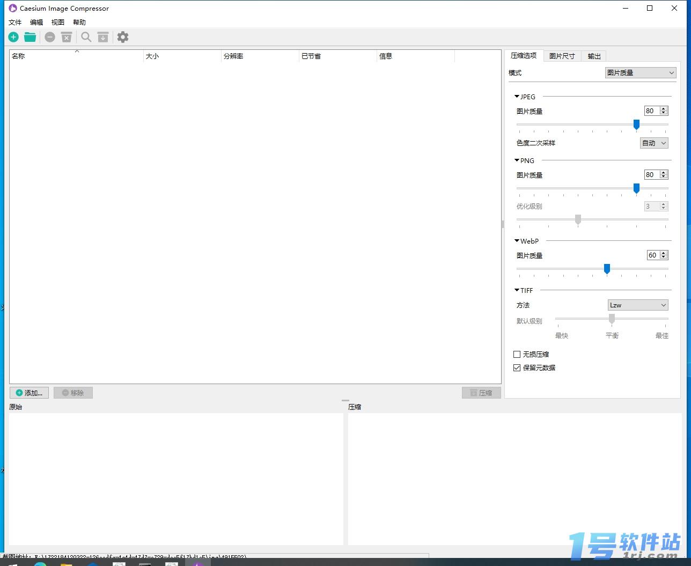Clear list using the bin X icon
The height and width of the screenshot is (566, 691).
point(67,37)
